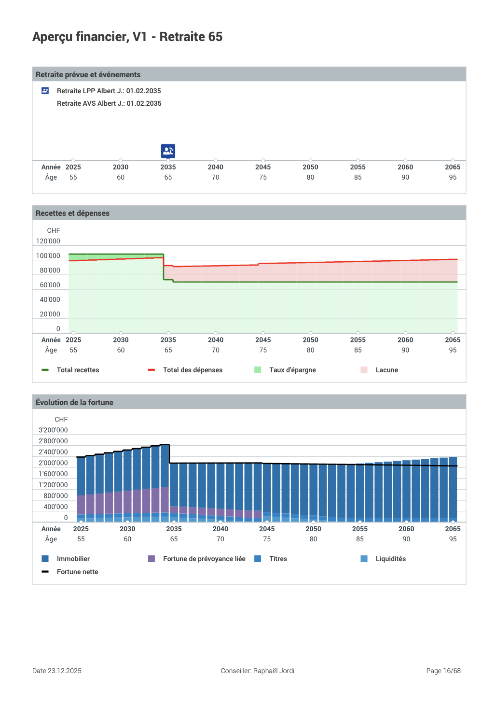Screen dimensions: 496x705
Task: Click the Liquidités legend color square
Action: click(364, 559)
